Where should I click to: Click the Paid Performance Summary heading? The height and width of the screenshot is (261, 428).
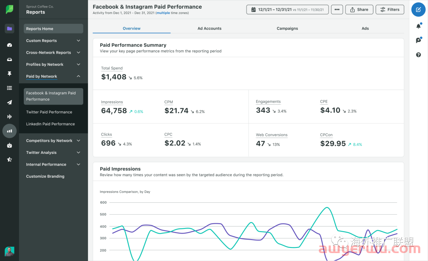click(133, 45)
